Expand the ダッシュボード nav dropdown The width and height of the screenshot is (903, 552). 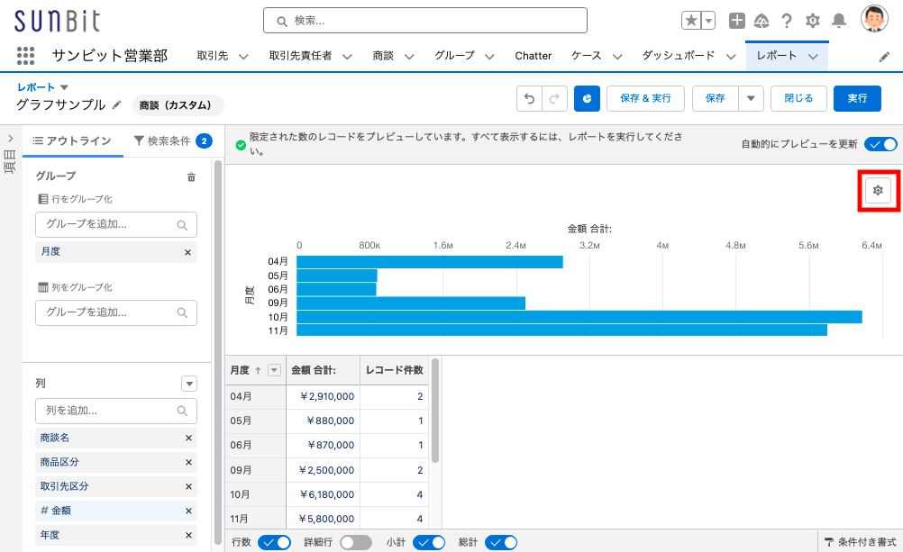click(731, 57)
